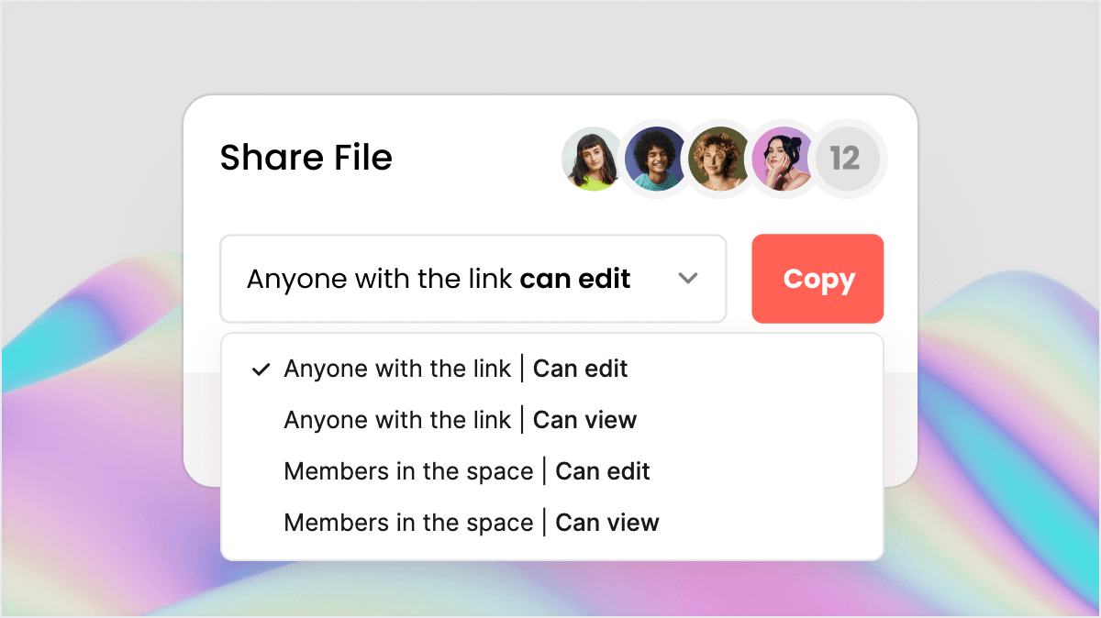The image size is (1101, 618).
Task: Copy the shareable file link
Action: point(817,279)
